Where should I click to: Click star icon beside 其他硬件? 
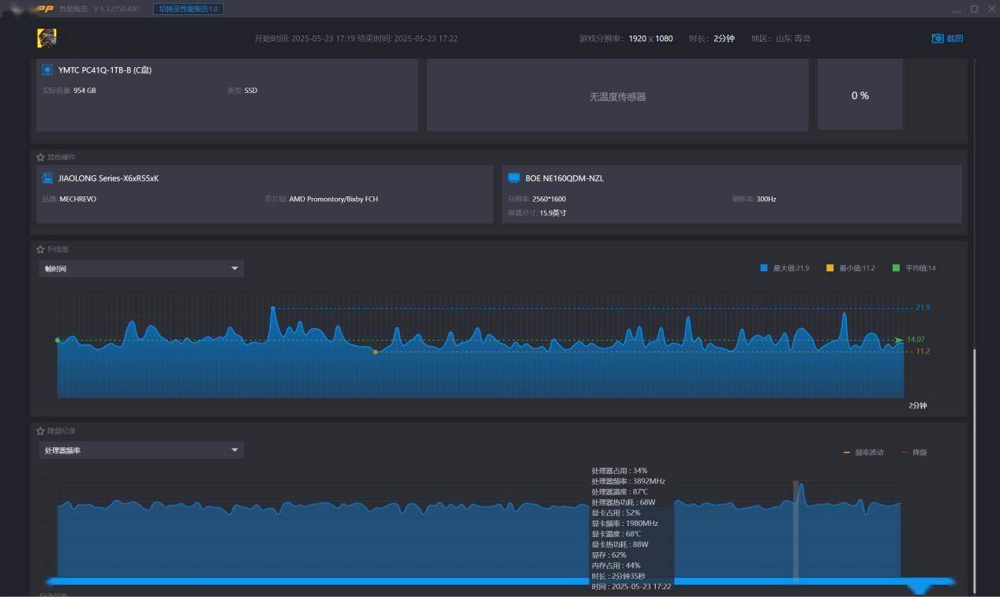tap(40, 157)
